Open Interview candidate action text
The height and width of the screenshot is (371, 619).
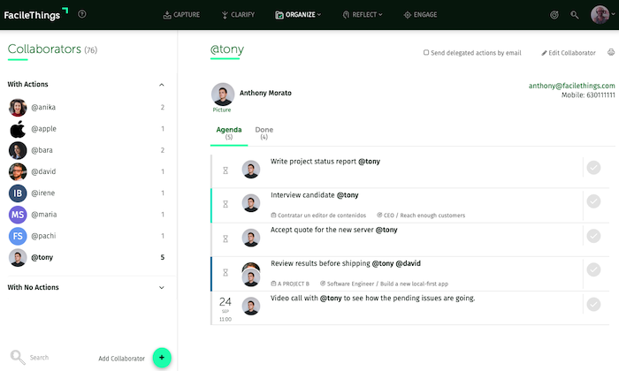pyautogui.click(x=315, y=195)
